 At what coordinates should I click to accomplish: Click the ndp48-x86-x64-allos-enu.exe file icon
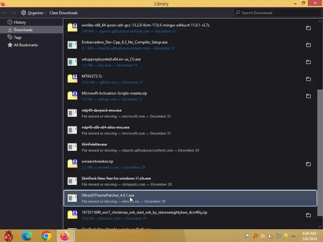pyautogui.click(x=72, y=130)
